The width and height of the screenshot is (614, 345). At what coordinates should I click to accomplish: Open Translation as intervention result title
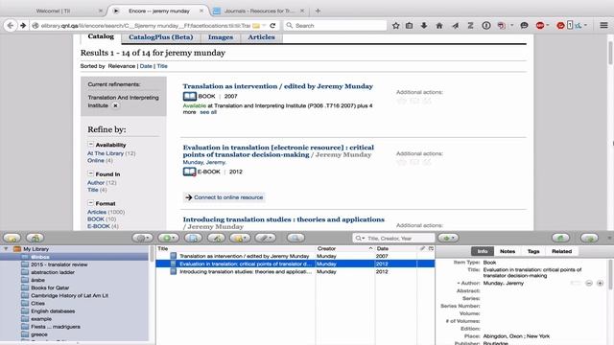277,86
